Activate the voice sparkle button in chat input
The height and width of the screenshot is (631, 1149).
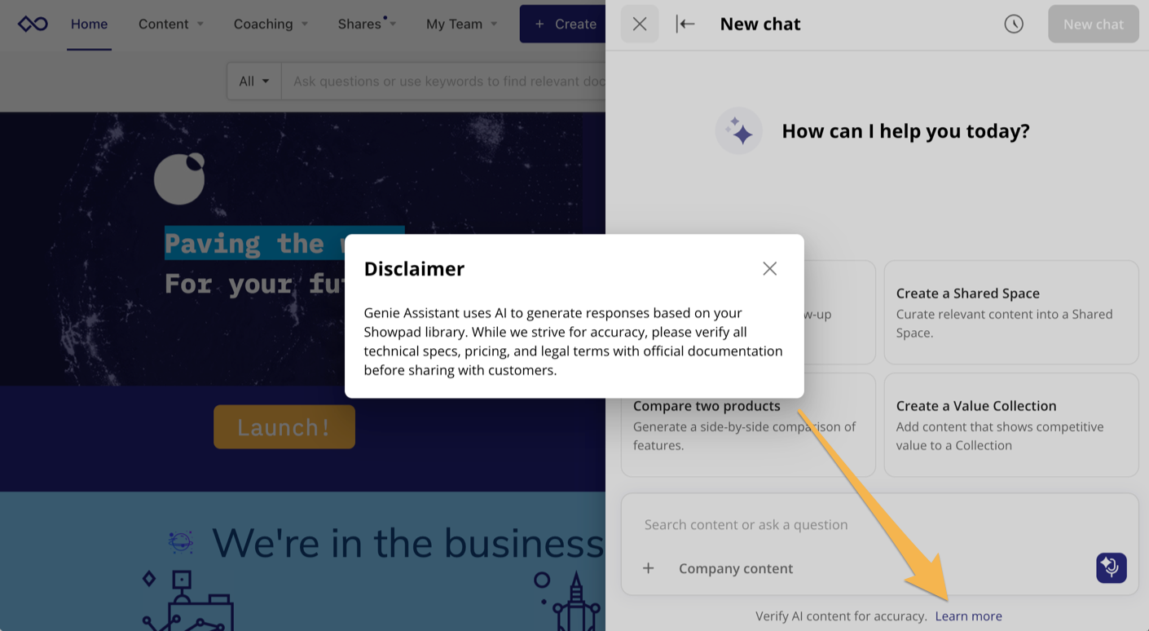[x=1111, y=567]
